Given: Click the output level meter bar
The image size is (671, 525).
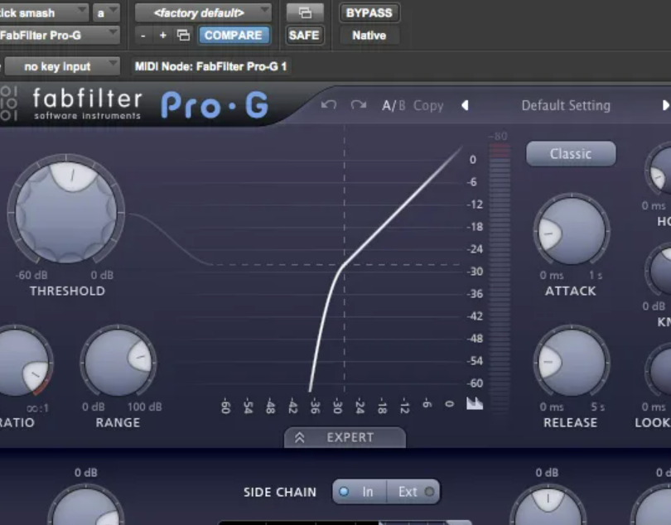Looking at the screenshot, I should pyautogui.click(x=500, y=278).
